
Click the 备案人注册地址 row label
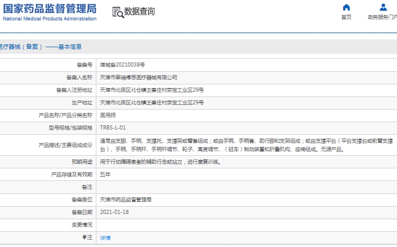pyautogui.click(x=74, y=90)
